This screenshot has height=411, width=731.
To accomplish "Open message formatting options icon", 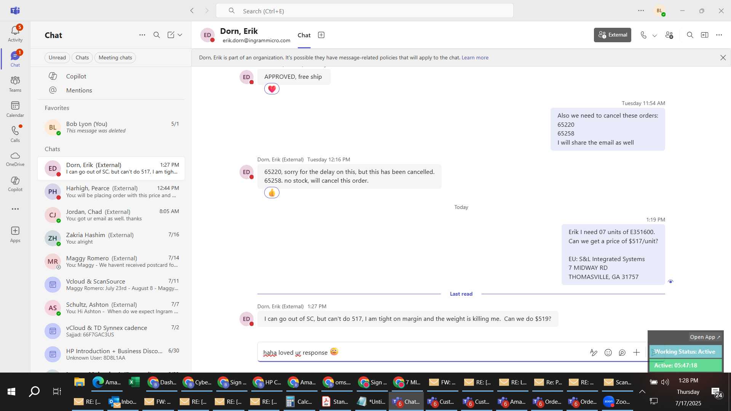I will [594, 352].
